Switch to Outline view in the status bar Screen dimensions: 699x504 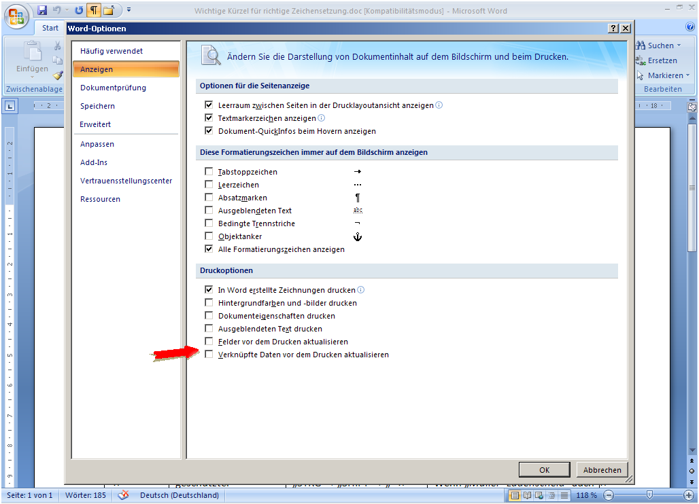point(552,495)
